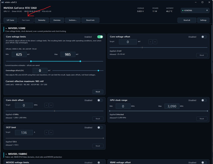
Task: Open Settings
Action: tap(203, 20)
